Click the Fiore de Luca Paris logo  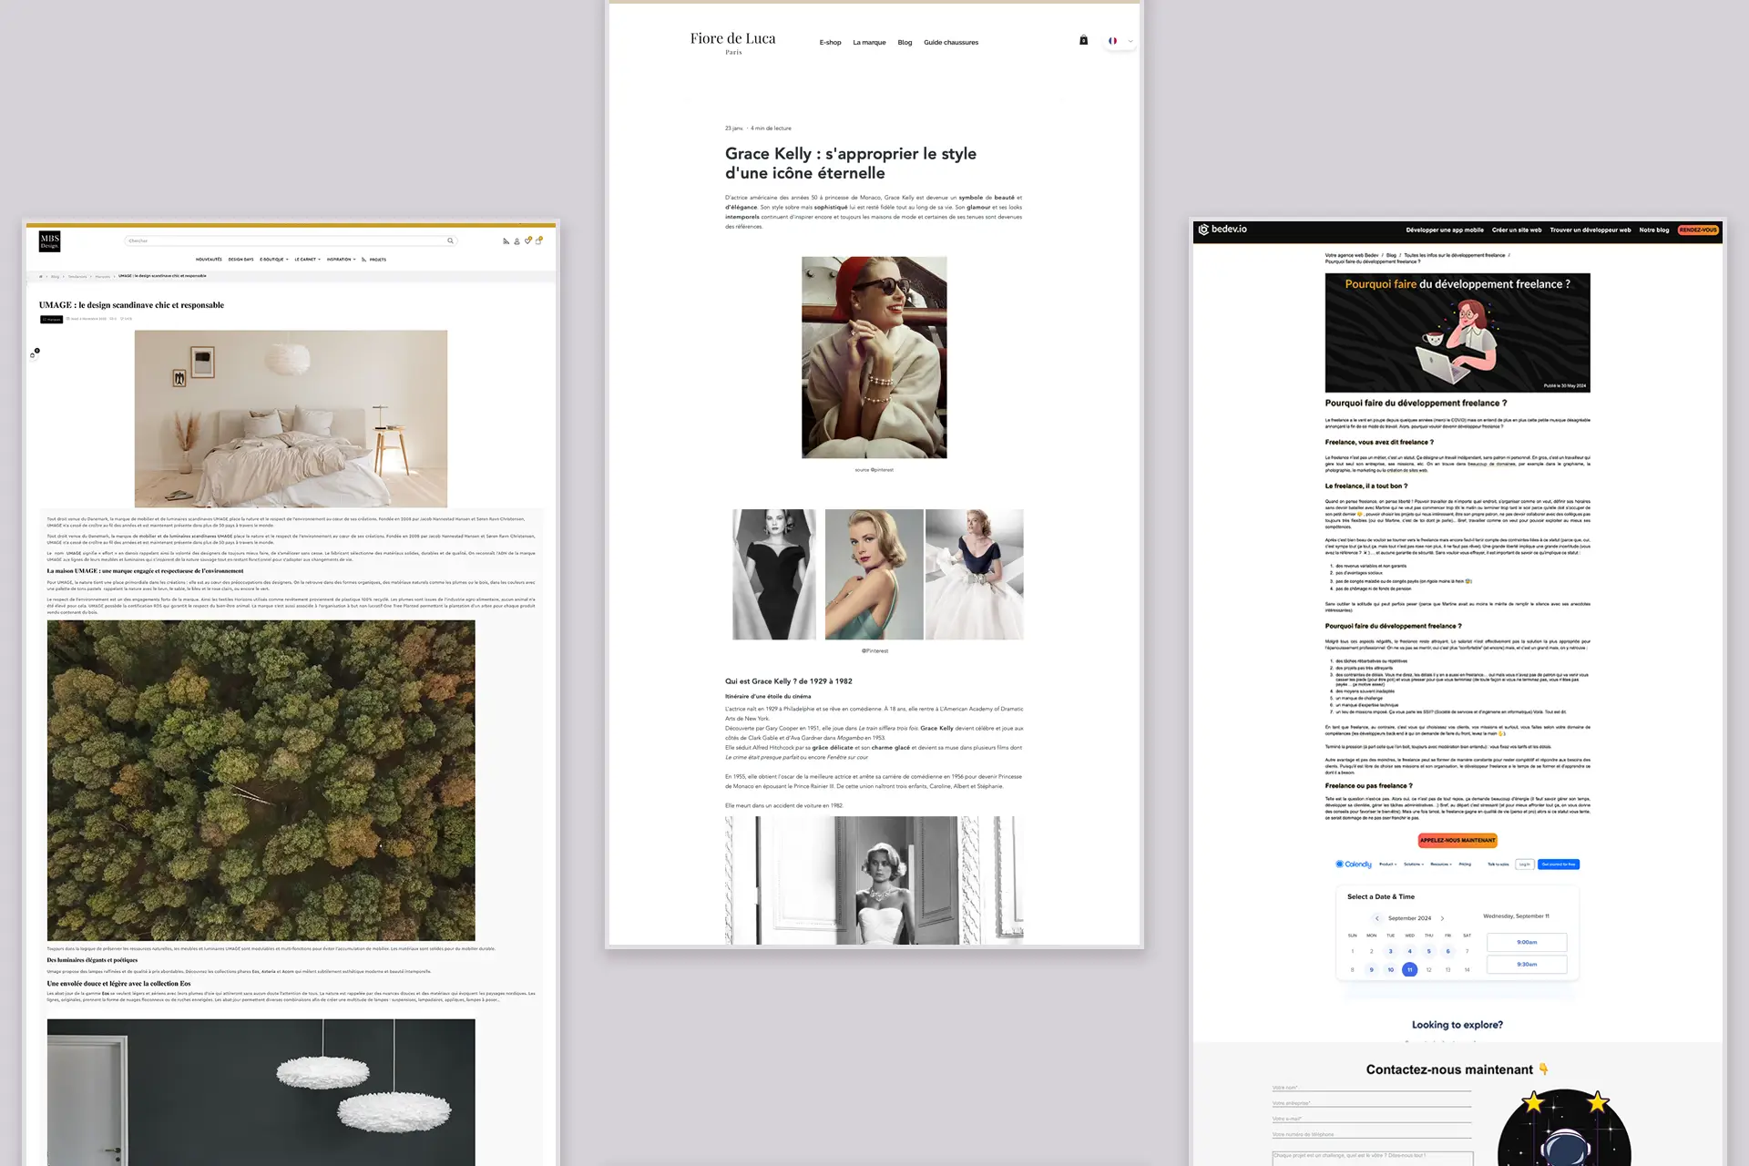pyautogui.click(x=733, y=42)
